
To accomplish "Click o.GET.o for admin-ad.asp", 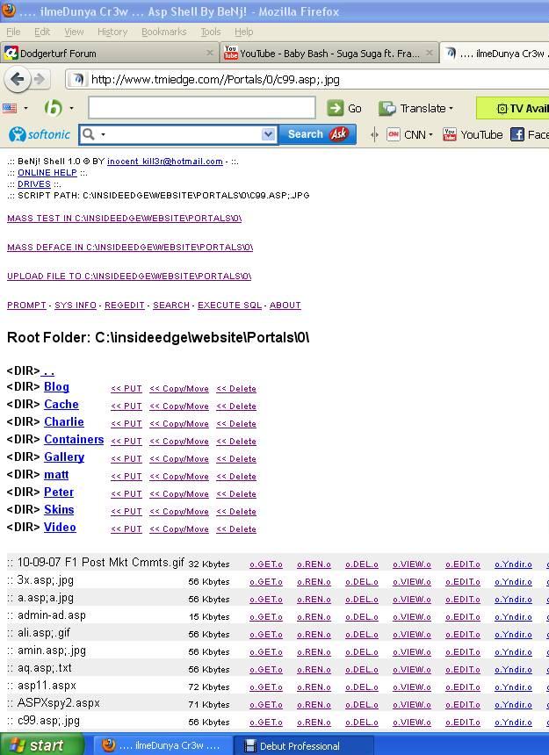I will click(x=266, y=617).
